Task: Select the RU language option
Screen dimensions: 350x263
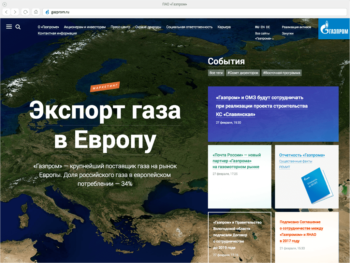Action: click(257, 27)
